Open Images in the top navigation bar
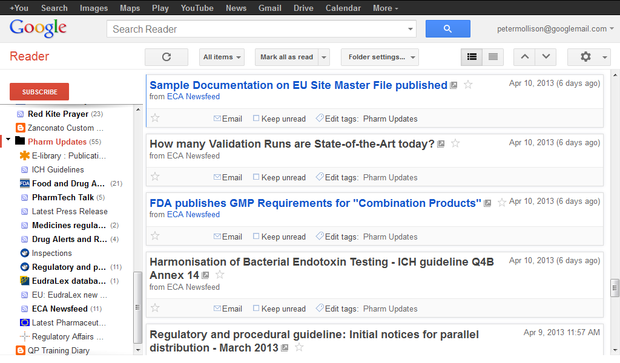Image resolution: width=620 pixels, height=363 pixels. 94,8
